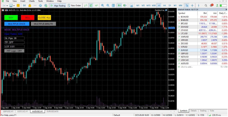
Task: Toggle chart auto scroll
Action: pos(120,6)
